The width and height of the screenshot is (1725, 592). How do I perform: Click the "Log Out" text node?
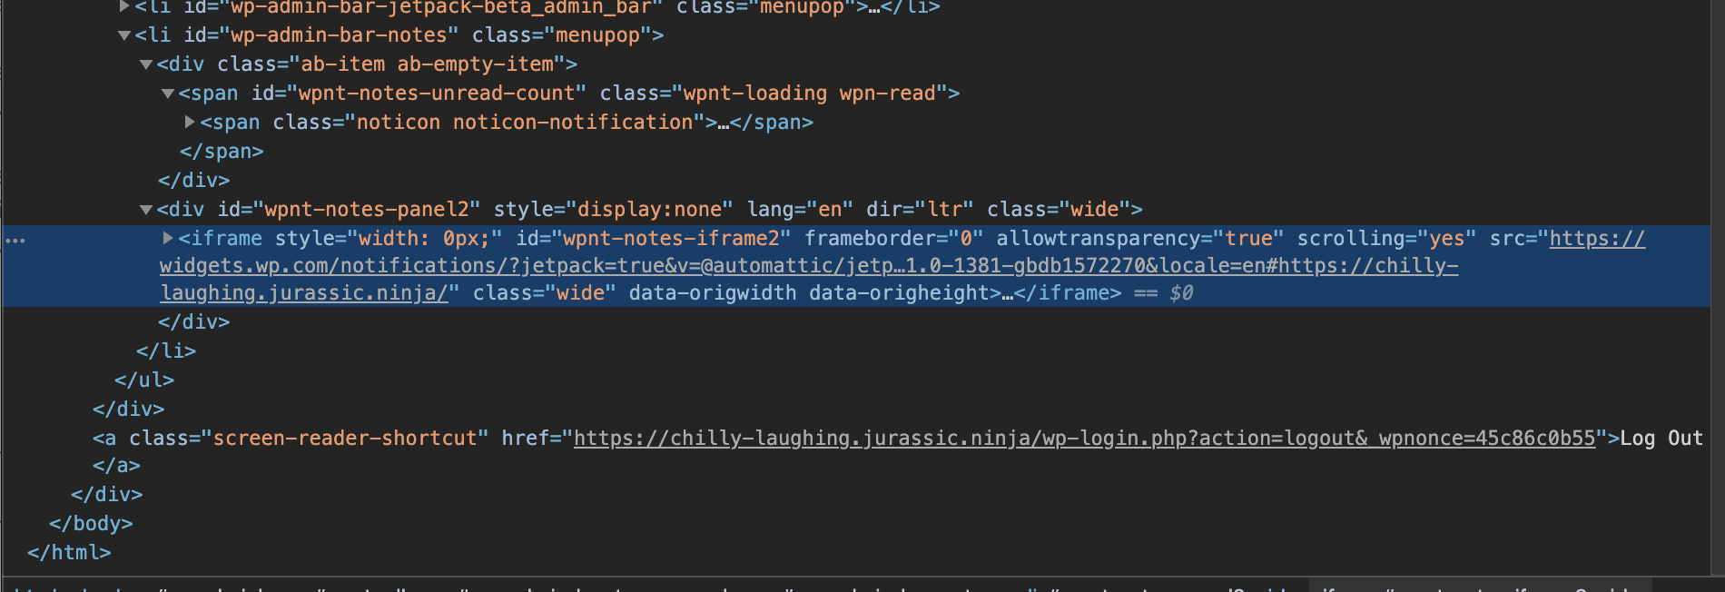tap(1661, 439)
